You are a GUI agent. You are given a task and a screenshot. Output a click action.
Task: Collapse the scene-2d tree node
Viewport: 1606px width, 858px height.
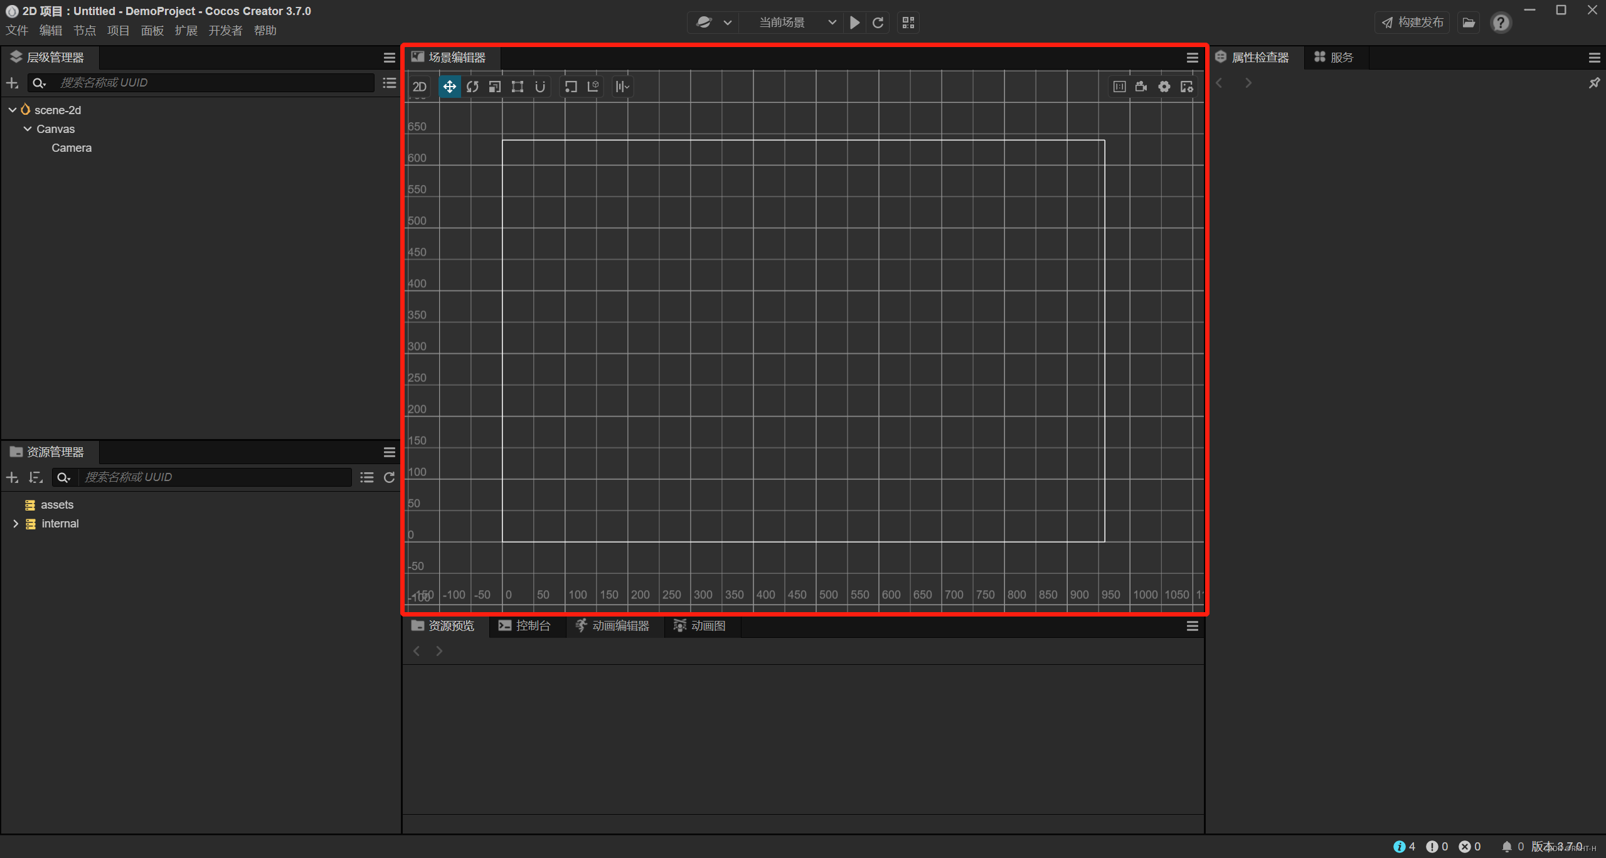pyautogui.click(x=13, y=110)
